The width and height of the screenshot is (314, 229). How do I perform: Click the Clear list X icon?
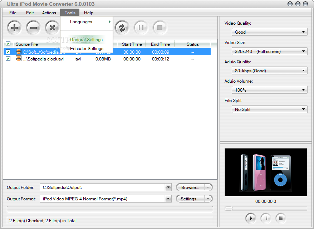[x=52, y=28]
